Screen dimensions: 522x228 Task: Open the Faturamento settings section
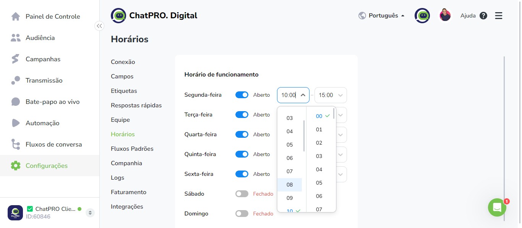[129, 192]
